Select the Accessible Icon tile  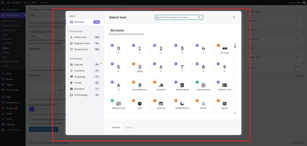[140, 87]
